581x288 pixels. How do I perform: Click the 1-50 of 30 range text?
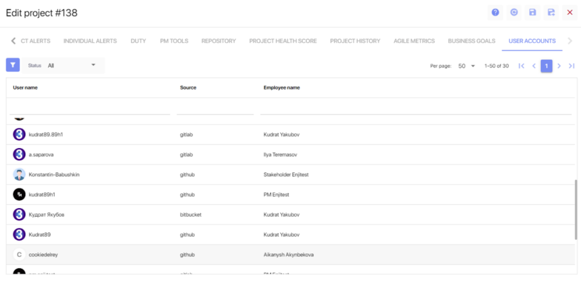tap(496, 66)
